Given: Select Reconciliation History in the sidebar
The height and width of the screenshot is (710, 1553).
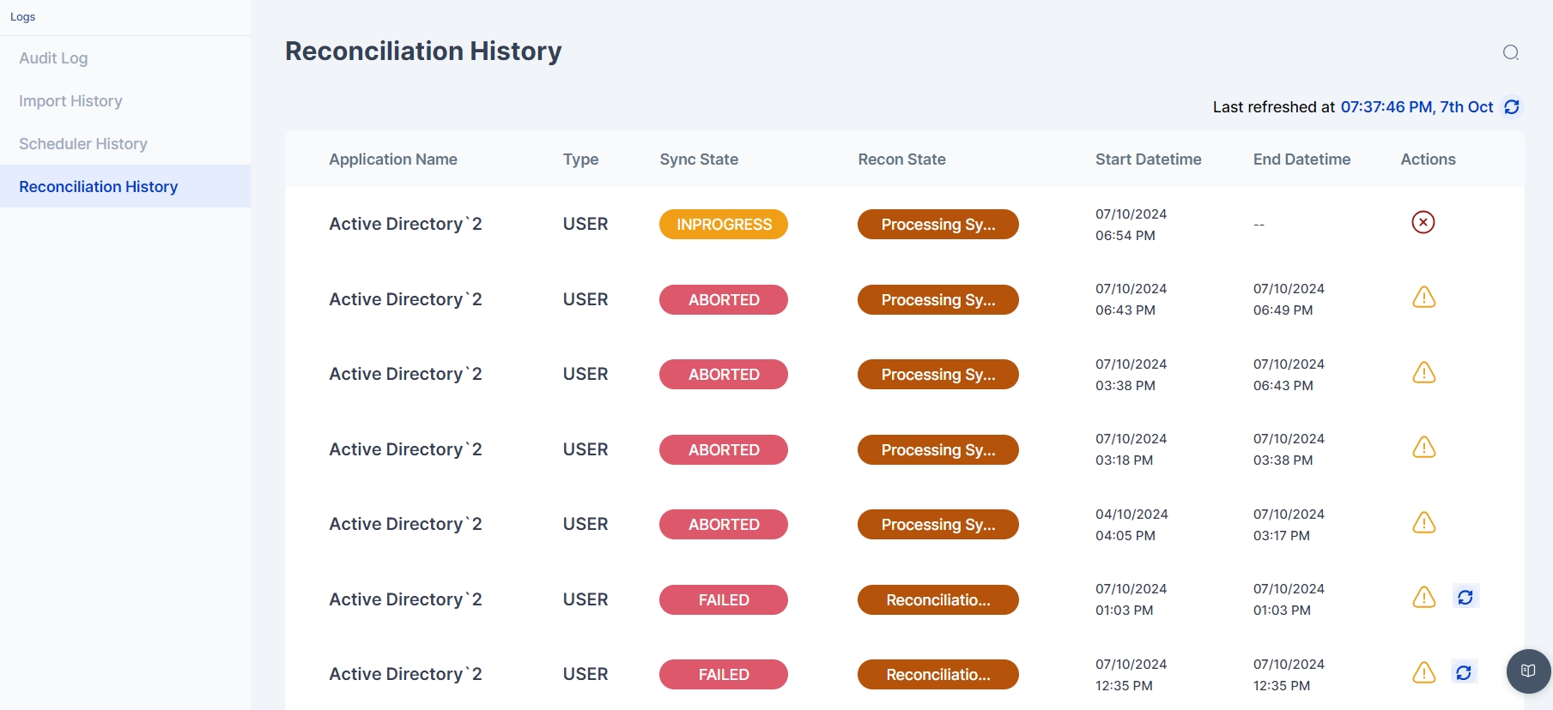Looking at the screenshot, I should point(99,187).
